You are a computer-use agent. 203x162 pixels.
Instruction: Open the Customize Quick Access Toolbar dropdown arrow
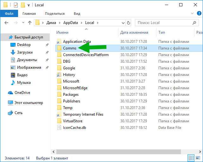[29, 5]
